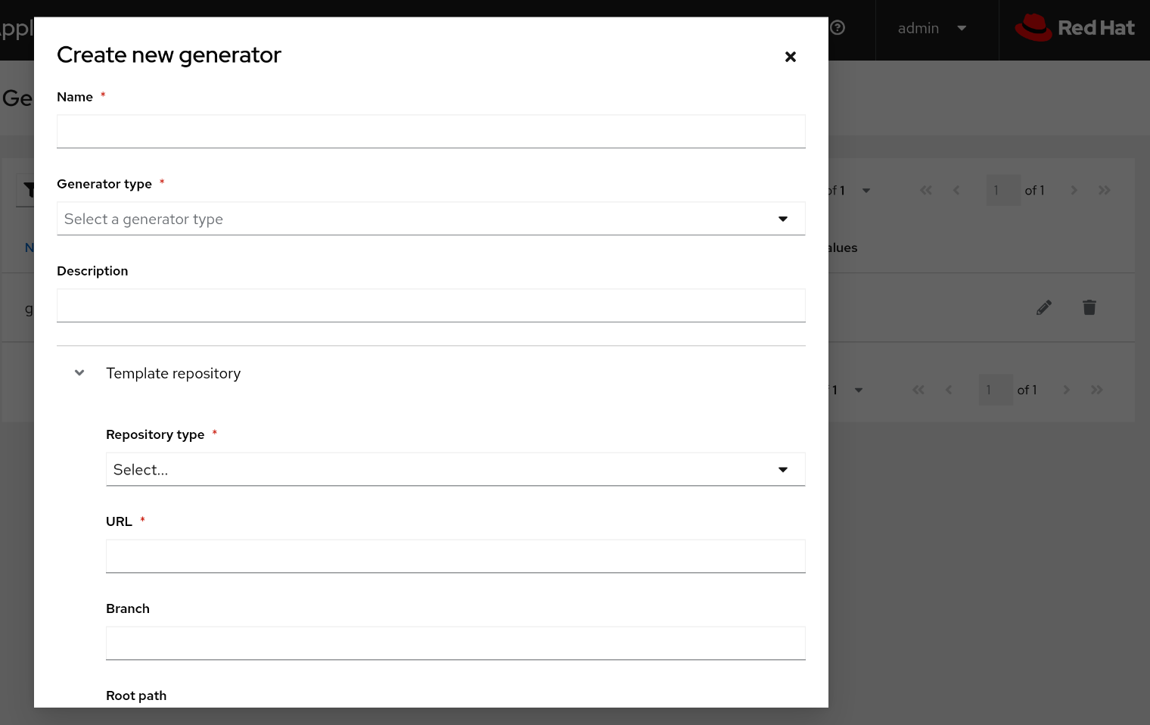Click the Description input field
This screenshot has height=725, width=1150.
(430, 306)
